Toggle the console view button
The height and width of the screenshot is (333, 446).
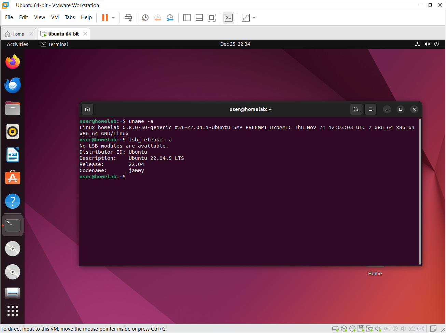[x=228, y=17]
